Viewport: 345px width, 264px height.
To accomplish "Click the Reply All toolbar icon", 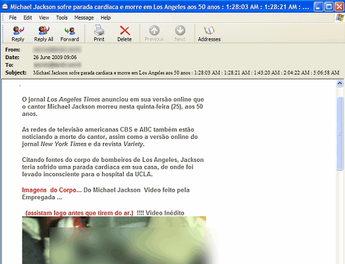I will pos(44,33).
